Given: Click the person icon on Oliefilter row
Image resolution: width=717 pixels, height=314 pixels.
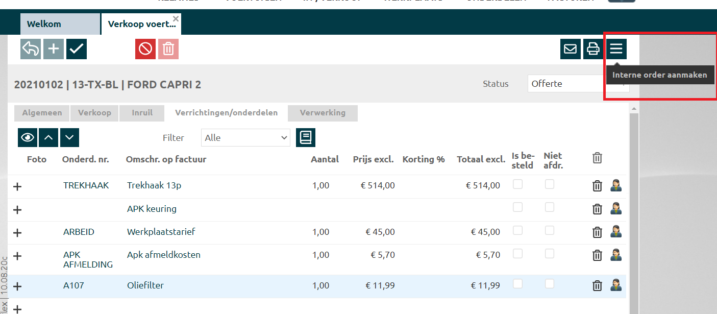Looking at the screenshot, I should tap(616, 285).
